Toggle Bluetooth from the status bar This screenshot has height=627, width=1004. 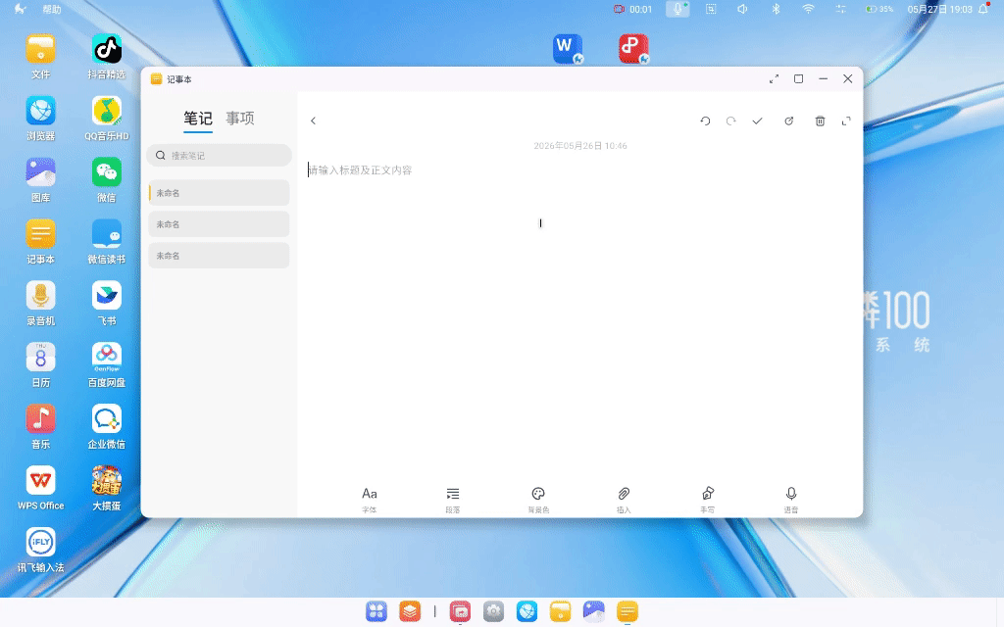coord(776,9)
